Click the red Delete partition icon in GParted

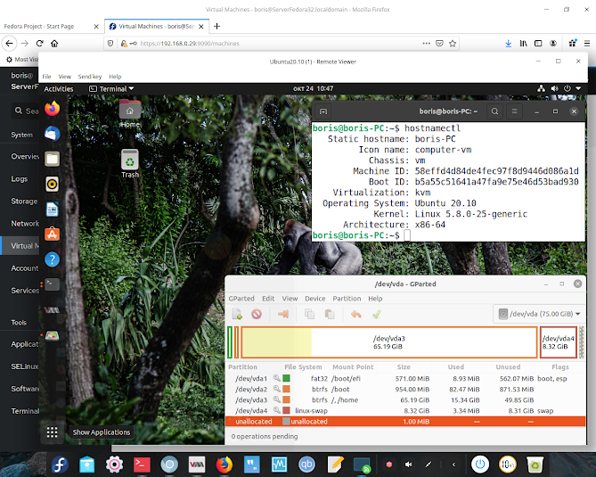coord(257,314)
